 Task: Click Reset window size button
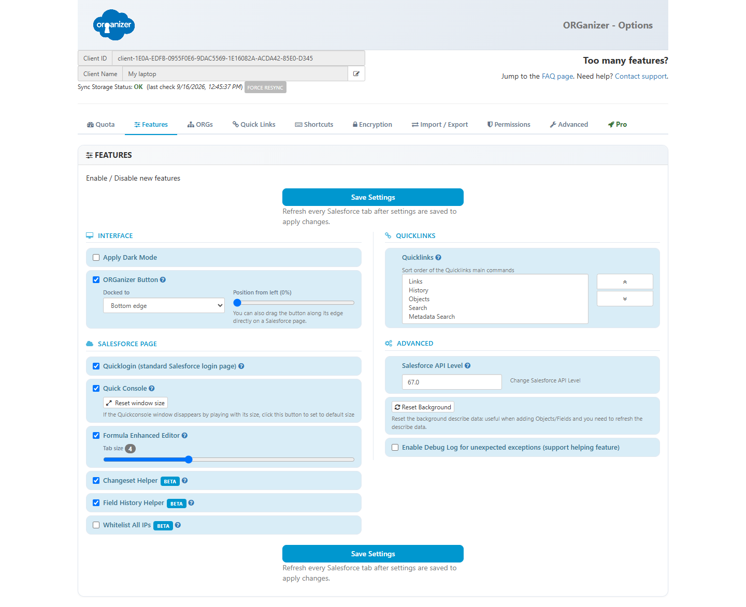(x=135, y=403)
